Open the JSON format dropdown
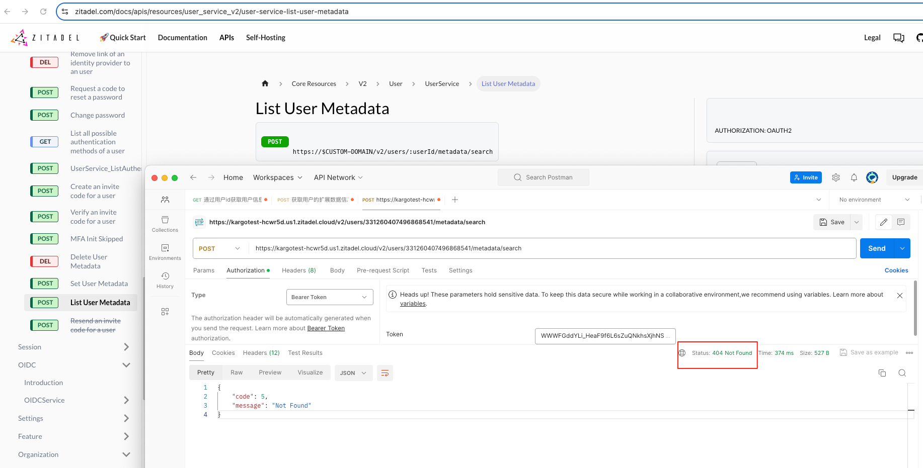The image size is (923, 468). click(x=353, y=373)
